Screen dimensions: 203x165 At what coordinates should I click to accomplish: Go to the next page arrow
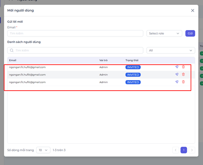click(x=192, y=150)
